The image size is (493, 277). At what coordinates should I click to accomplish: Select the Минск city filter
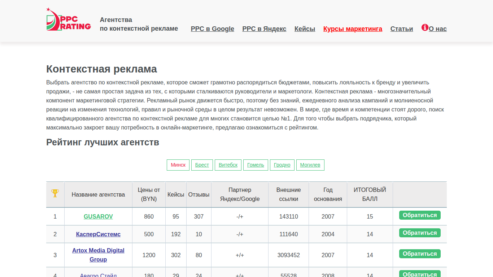178,165
